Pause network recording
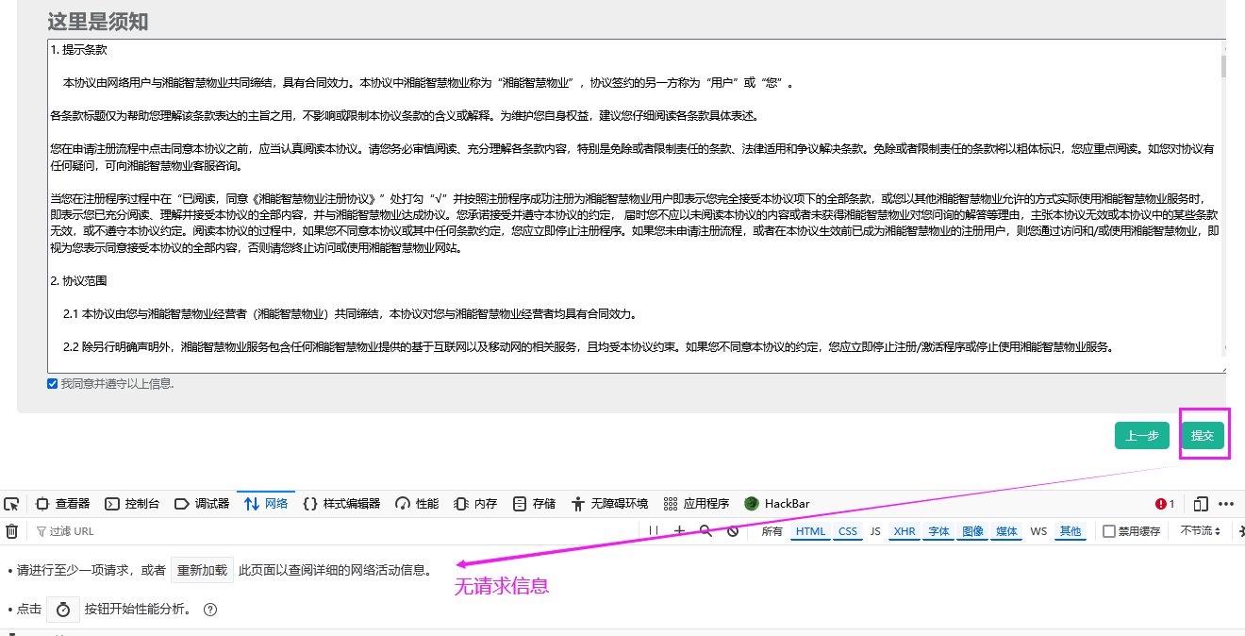This screenshot has width=1245, height=636. (x=653, y=531)
